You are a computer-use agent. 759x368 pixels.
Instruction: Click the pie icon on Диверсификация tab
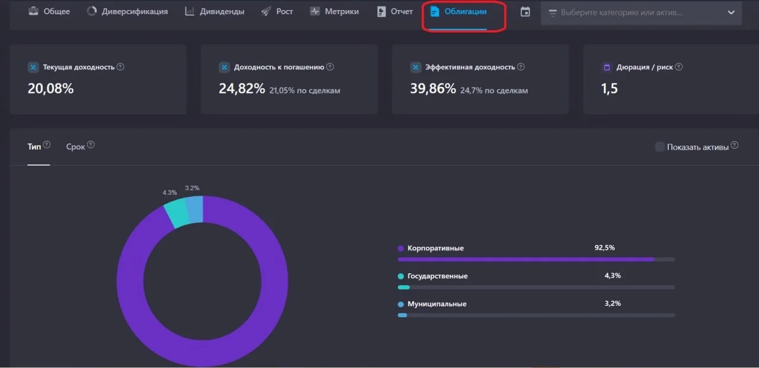[x=91, y=11]
